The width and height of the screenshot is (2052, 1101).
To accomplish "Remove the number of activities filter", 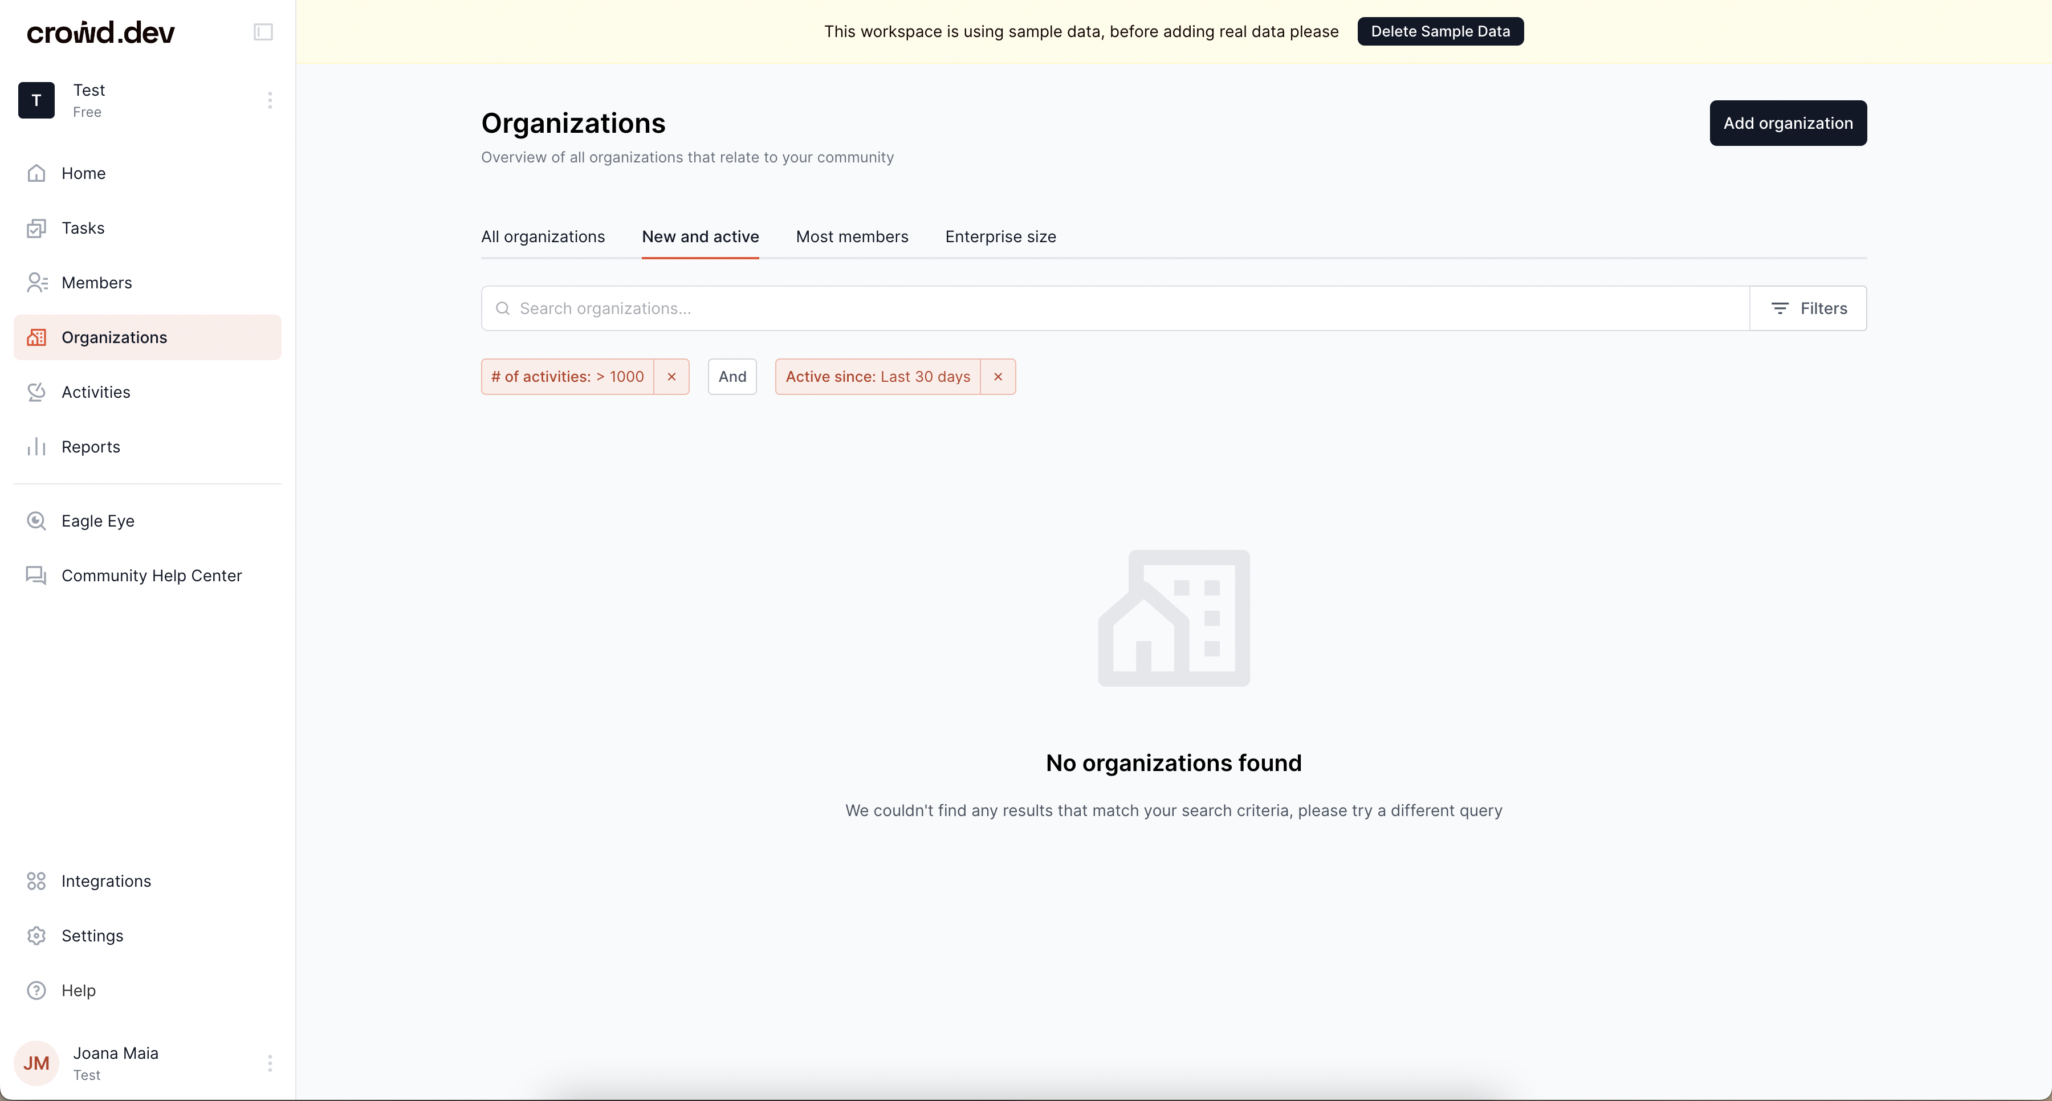I will coord(671,377).
